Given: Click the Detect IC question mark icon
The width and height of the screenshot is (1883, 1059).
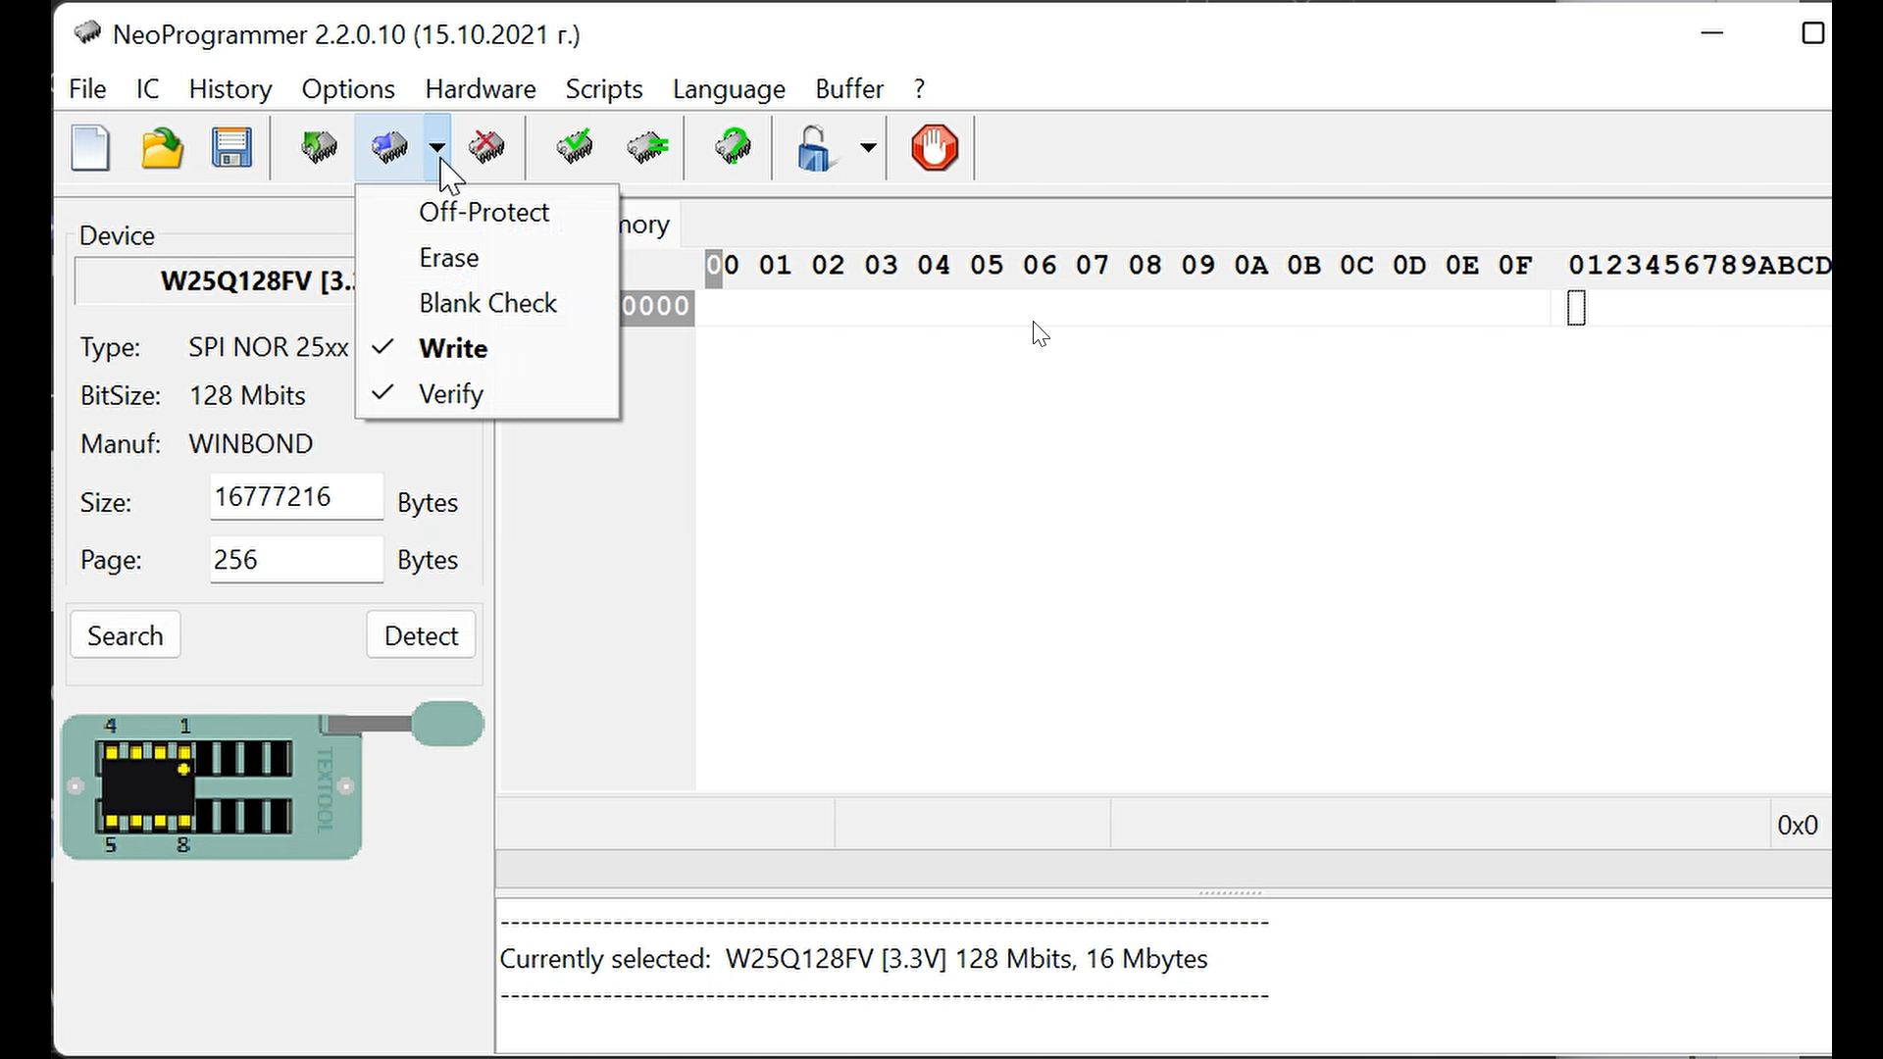Looking at the screenshot, I should (733, 148).
